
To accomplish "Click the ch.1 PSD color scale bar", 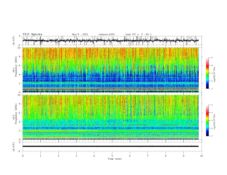I will click(x=207, y=73).
